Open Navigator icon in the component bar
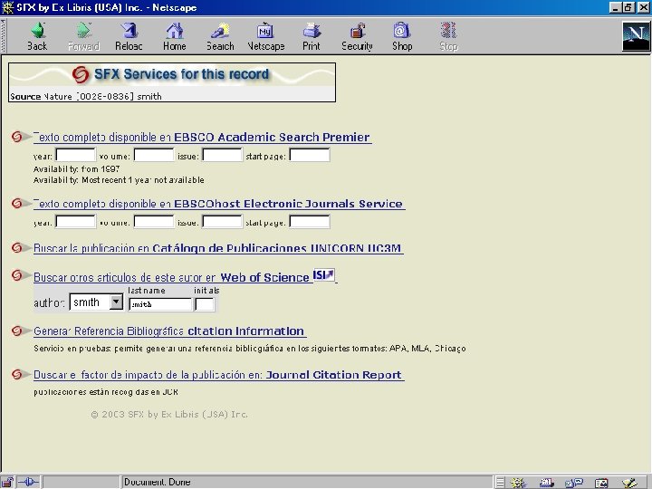 (519, 483)
